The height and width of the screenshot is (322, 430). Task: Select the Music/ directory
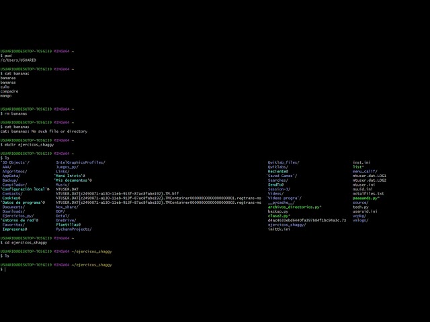(x=62, y=184)
